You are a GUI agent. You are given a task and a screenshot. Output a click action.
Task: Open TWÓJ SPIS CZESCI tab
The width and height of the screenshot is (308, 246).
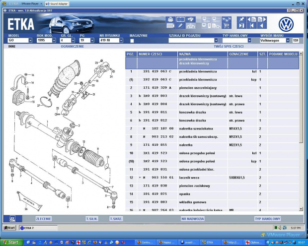tap(229, 47)
